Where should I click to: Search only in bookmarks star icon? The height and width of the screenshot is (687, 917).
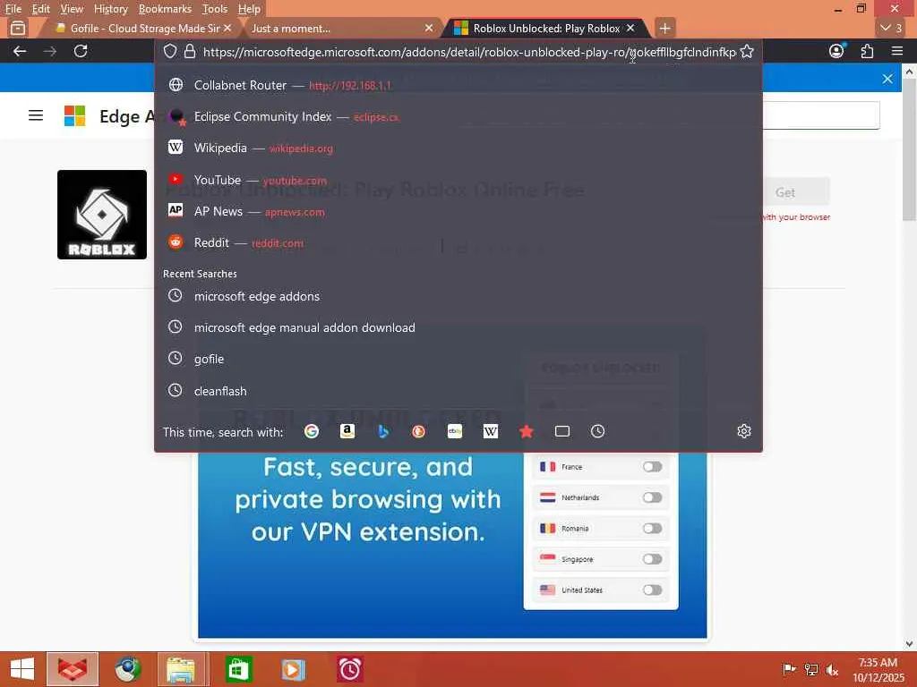point(527,432)
